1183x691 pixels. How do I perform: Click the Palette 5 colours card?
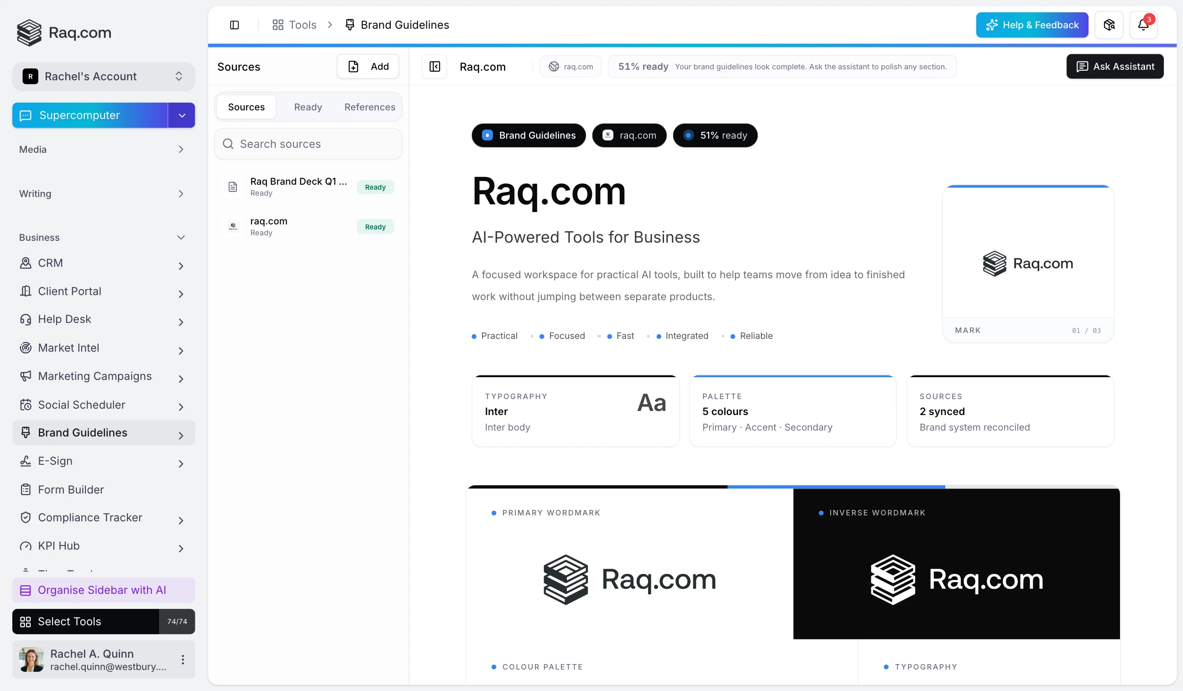tap(792, 411)
